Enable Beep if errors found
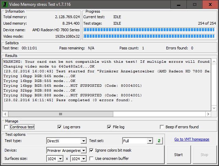This screenshot has height=166, width=219. [x=162, y=127]
